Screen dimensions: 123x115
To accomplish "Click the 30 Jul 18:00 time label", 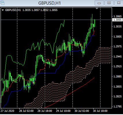I will pyautogui.click(x=100, y=111).
